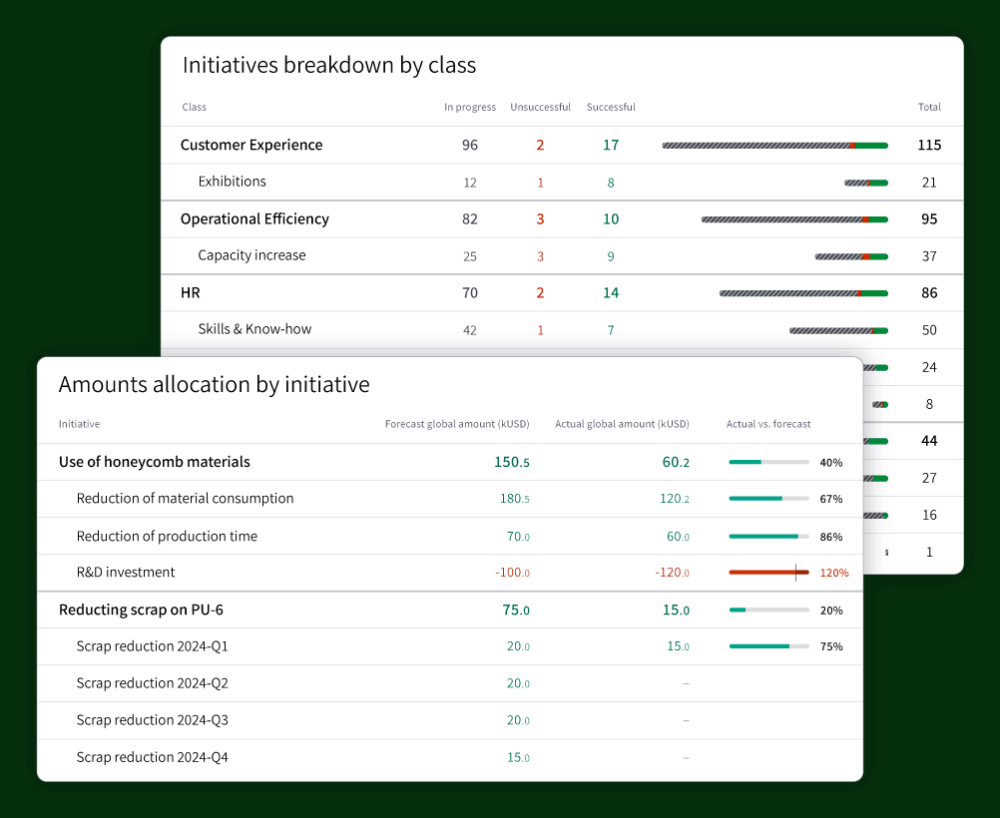Click the In progress column header
Image resolution: width=1000 pixels, height=818 pixels.
(x=470, y=107)
